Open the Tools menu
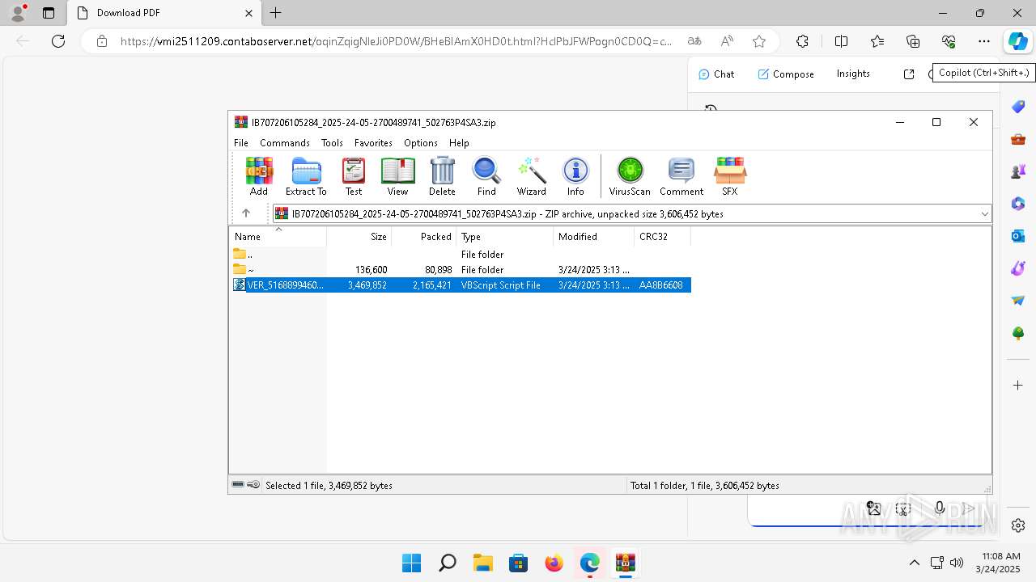Viewport: 1036px width, 582px height. click(332, 143)
